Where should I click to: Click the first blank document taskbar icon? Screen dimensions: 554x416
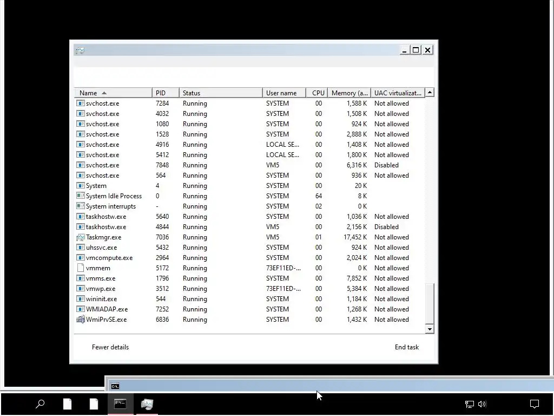tap(67, 404)
